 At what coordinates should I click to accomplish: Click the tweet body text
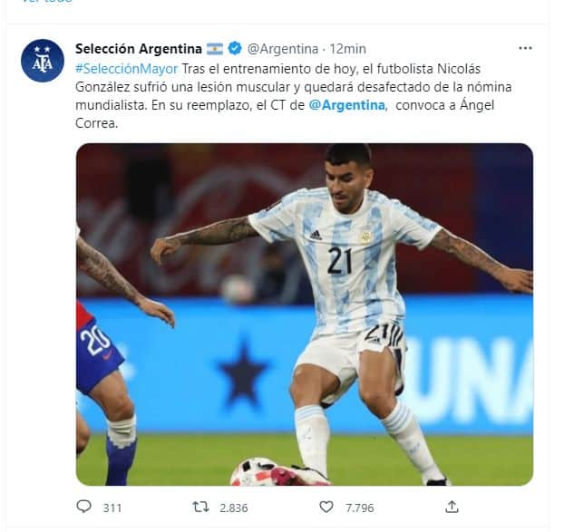click(293, 96)
